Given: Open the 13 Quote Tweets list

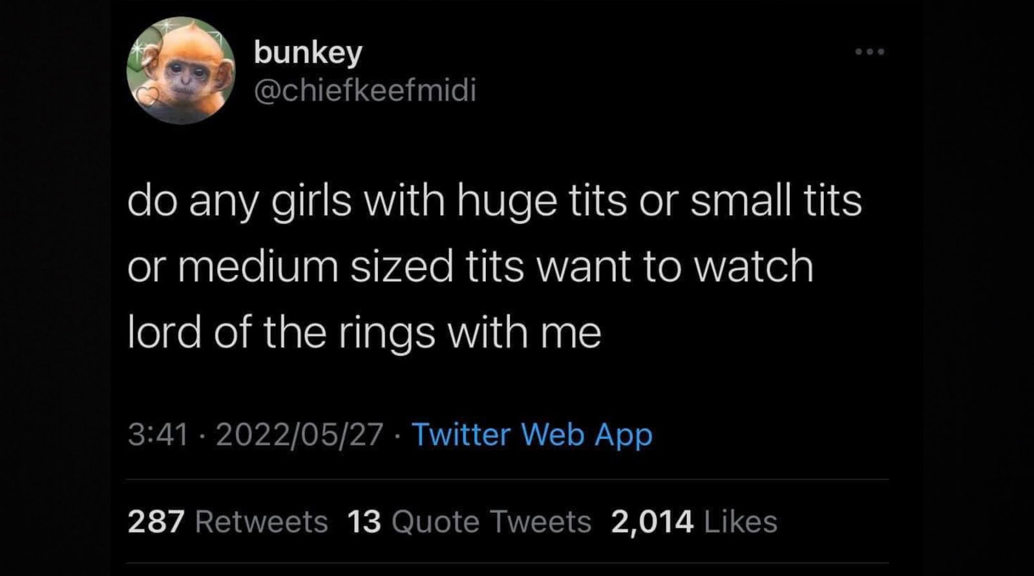Looking at the screenshot, I should (469, 522).
